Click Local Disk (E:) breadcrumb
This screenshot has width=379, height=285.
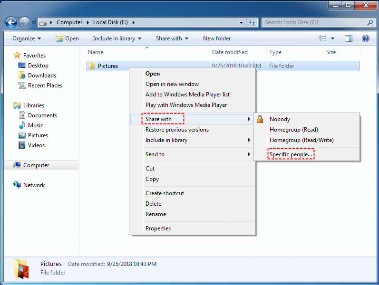(110, 22)
